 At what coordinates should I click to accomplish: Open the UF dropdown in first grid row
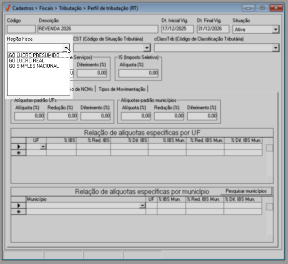pyautogui.click(x=43, y=147)
